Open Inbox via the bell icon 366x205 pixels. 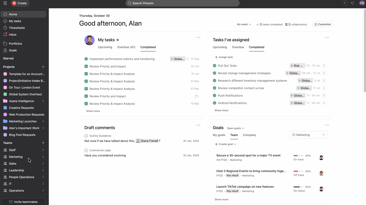(5, 35)
